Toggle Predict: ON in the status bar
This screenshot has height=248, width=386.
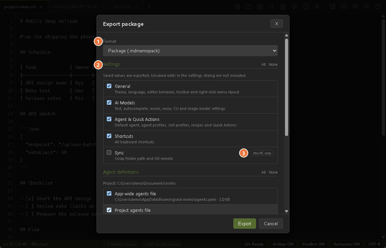point(313,244)
